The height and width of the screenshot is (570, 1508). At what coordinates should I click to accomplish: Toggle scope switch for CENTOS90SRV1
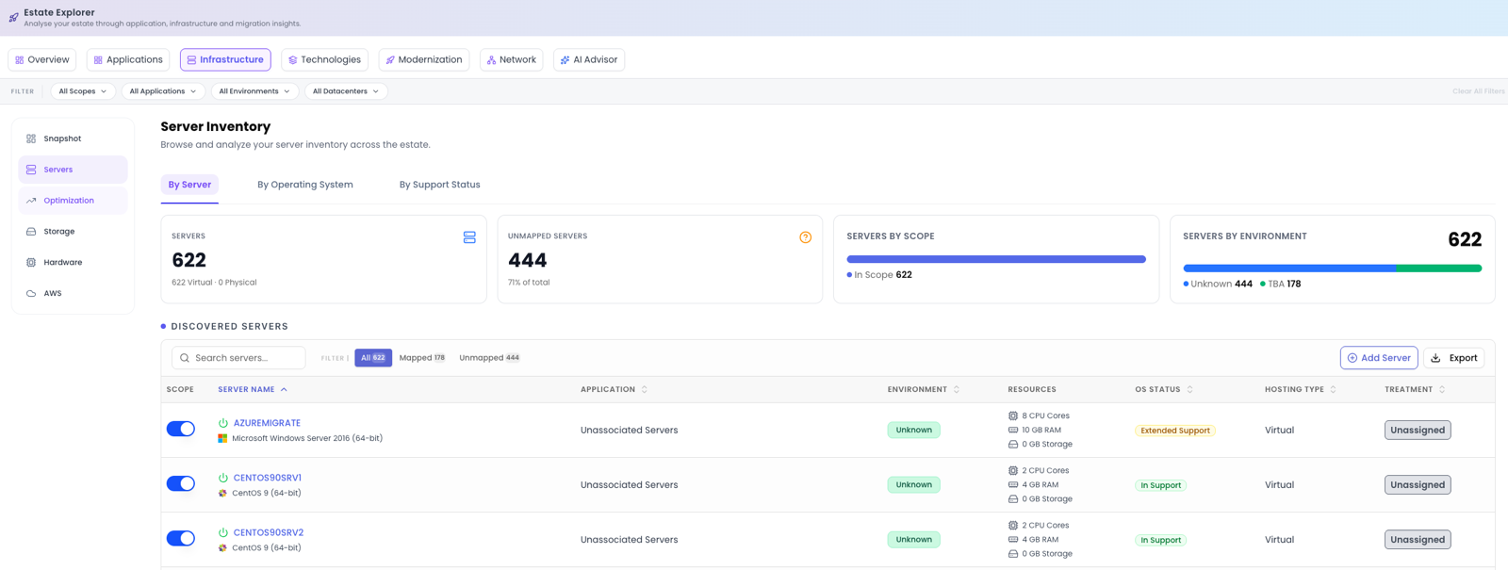(181, 483)
